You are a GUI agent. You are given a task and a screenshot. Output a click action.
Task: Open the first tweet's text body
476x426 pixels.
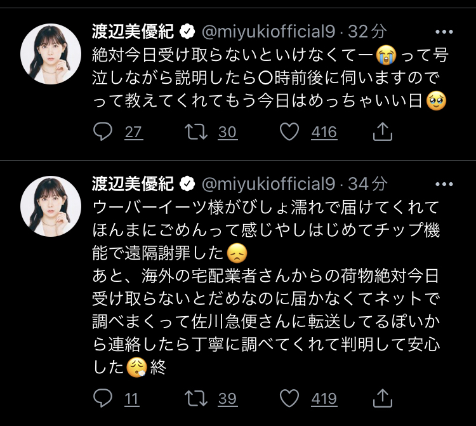267,77
